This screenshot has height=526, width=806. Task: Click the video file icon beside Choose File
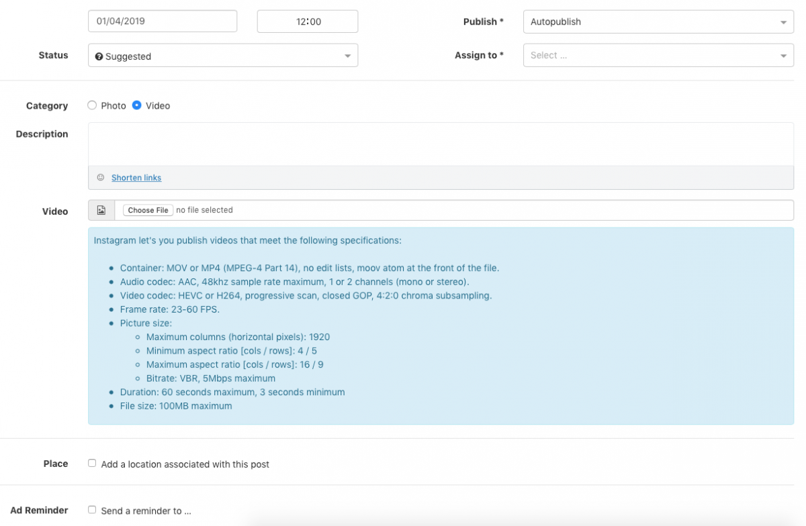click(x=101, y=210)
